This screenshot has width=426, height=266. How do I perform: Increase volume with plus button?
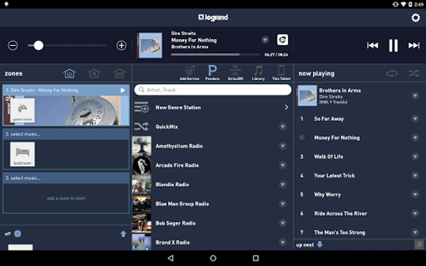(121, 46)
